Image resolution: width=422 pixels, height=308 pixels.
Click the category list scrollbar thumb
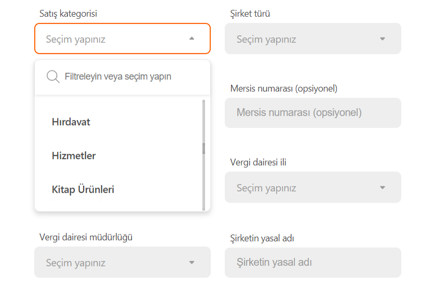pyautogui.click(x=204, y=149)
